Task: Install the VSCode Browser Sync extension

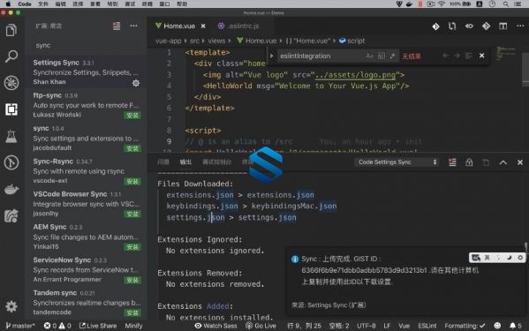Action: tap(132, 214)
